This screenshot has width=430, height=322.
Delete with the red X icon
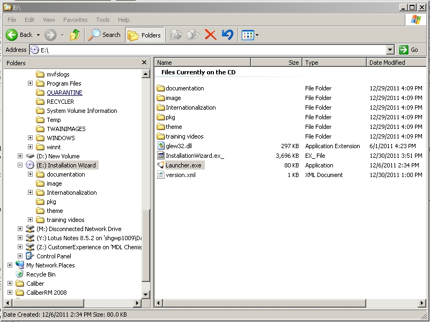coord(210,35)
